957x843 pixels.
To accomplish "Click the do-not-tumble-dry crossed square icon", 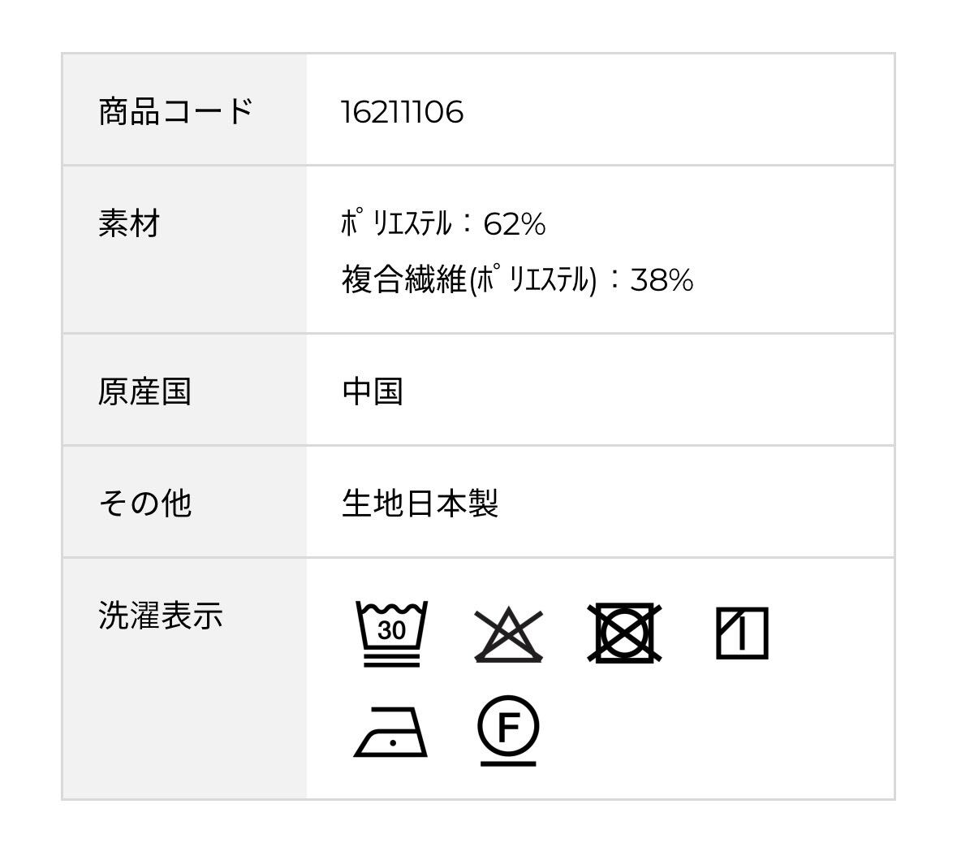I will (624, 633).
